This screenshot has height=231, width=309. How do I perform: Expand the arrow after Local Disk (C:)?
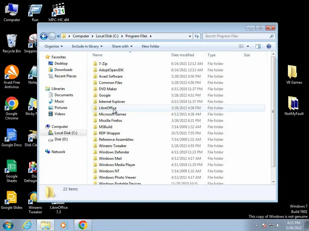122,36
